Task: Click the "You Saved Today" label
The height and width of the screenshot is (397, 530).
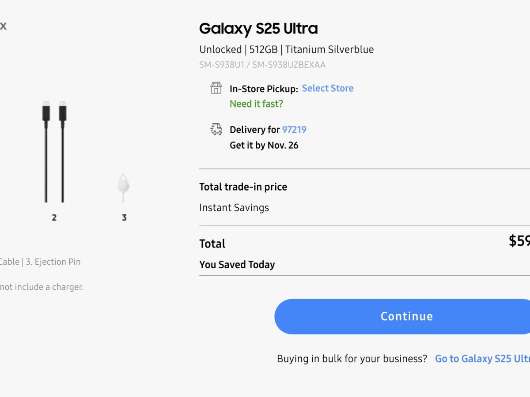Action: (x=237, y=265)
